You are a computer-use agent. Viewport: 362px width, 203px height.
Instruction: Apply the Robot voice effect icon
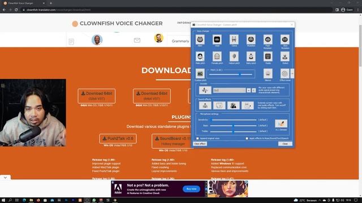coord(285,56)
